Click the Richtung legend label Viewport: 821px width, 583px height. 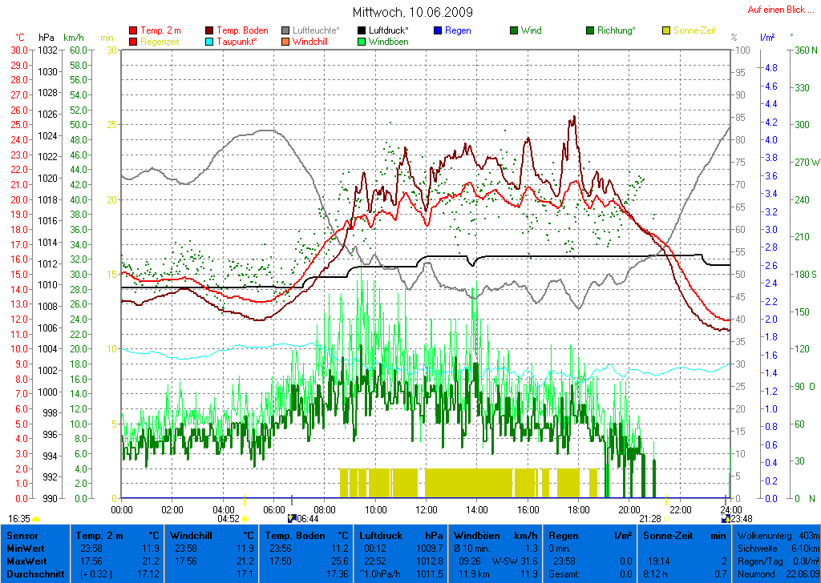pos(617,30)
